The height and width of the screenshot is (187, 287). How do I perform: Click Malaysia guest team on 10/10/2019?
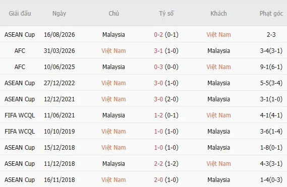(218, 132)
